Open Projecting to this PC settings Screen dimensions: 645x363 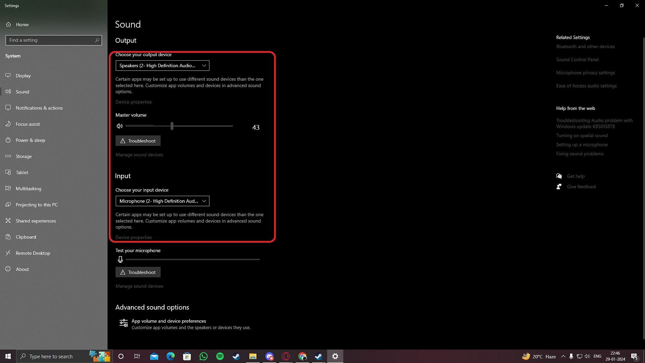coord(54,205)
